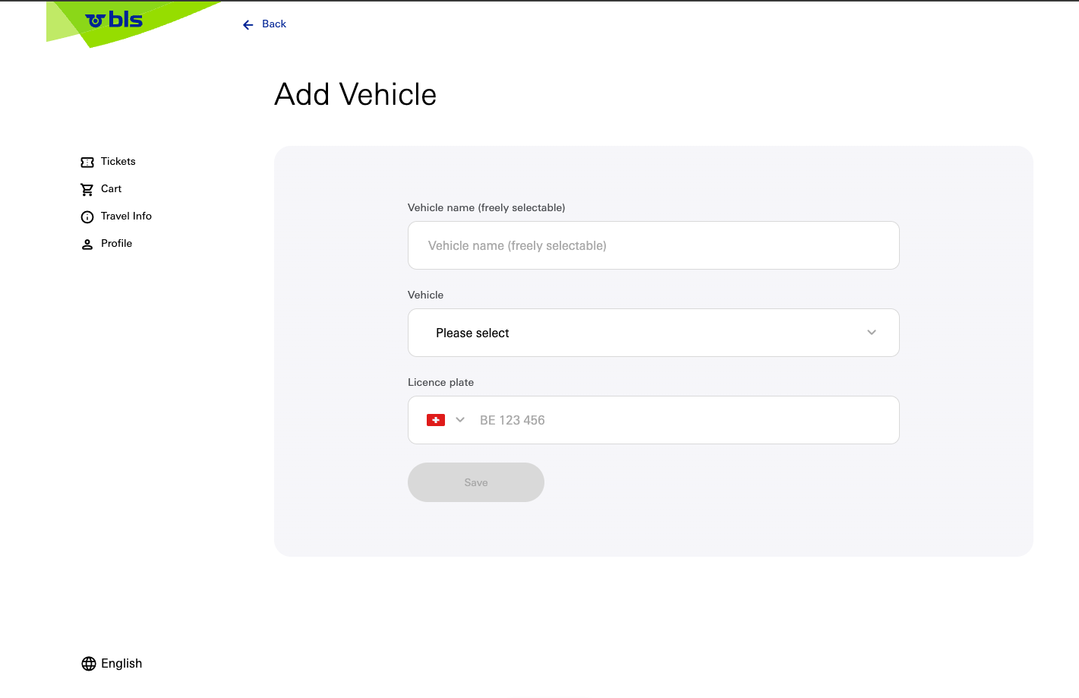Click the back arrow icon

coord(248,24)
